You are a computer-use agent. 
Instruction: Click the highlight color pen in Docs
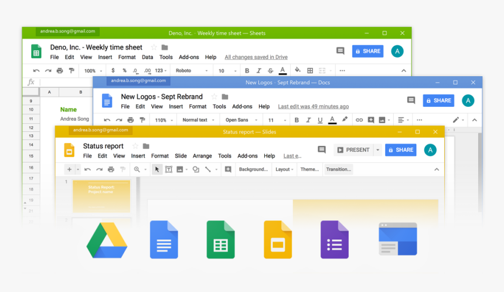point(345,120)
